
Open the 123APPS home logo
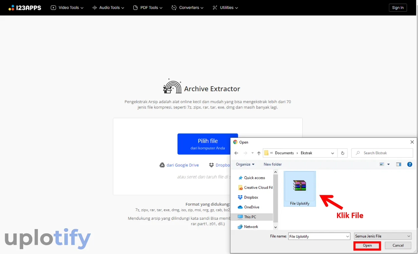point(25,8)
